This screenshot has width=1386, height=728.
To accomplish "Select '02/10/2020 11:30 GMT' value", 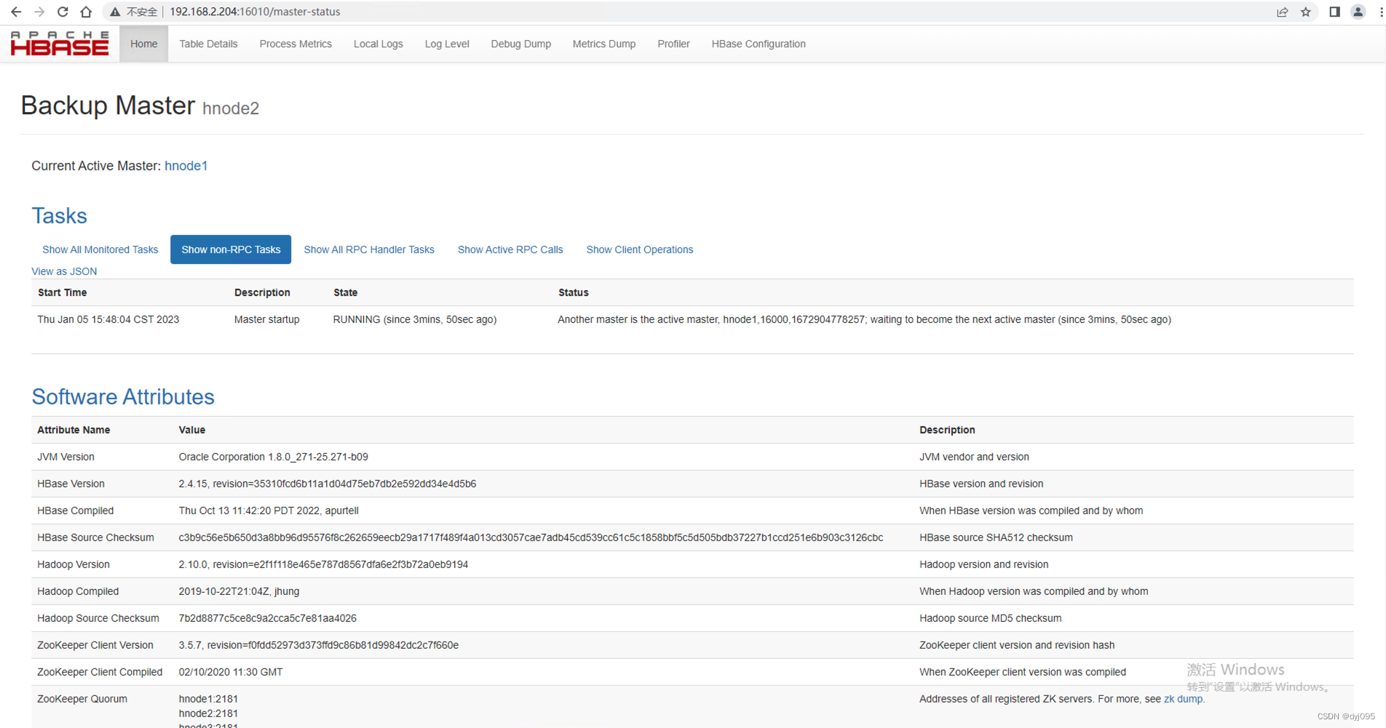I will coord(230,672).
